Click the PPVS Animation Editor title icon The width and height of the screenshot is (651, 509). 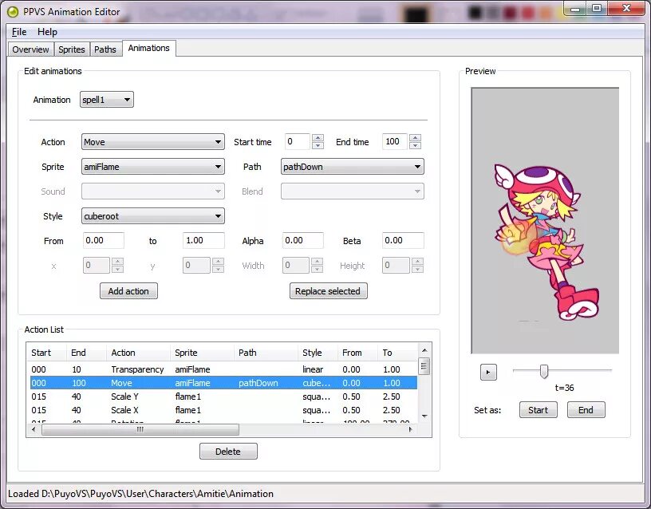tap(13, 12)
